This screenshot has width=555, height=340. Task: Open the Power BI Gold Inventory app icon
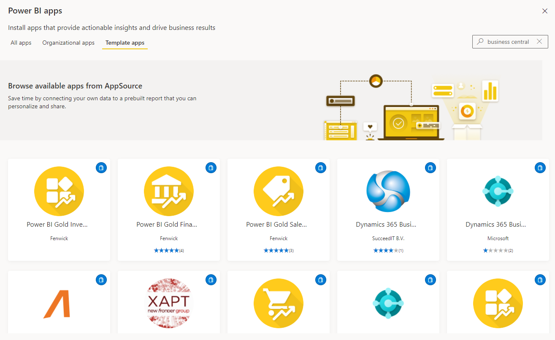point(59,191)
